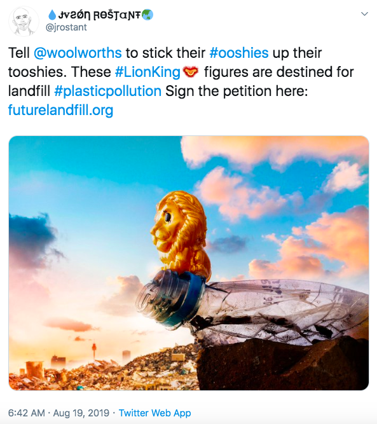
Task: Open the #LionKing hashtag
Action: point(147,72)
